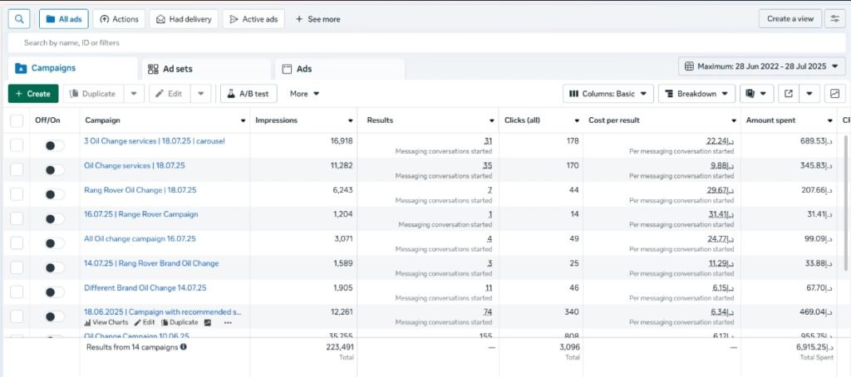851x377 pixels.
Task: Toggle the Different Brand Oil Change campaign switch
Action: 54,292
